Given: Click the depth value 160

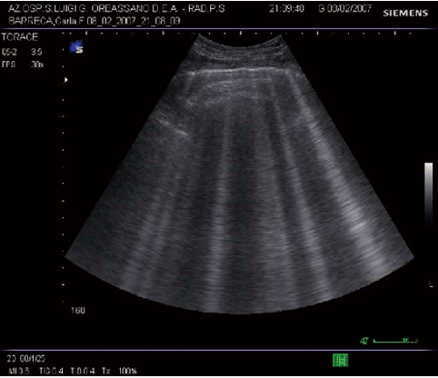Looking at the screenshot, I should (x=78, y=311).
